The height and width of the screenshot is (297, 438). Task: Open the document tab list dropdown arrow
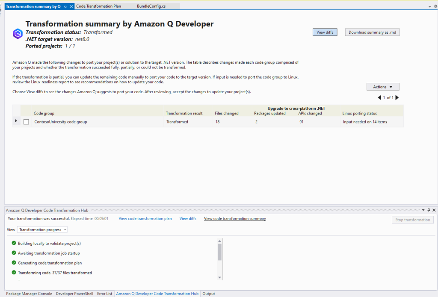pos(429,6)
